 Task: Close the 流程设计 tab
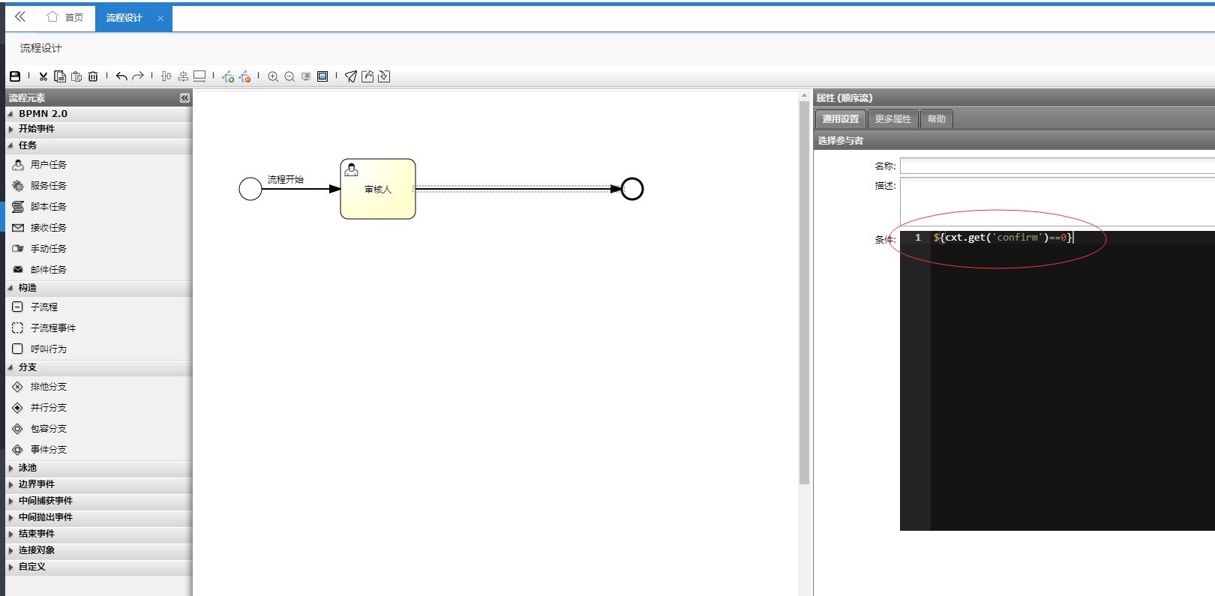pos(160,19)
